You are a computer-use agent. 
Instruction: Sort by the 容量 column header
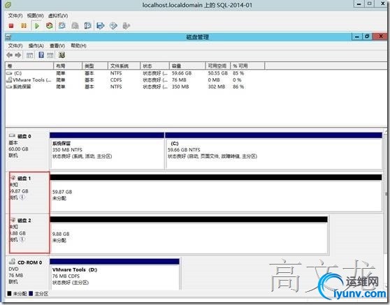click(187, 66)
